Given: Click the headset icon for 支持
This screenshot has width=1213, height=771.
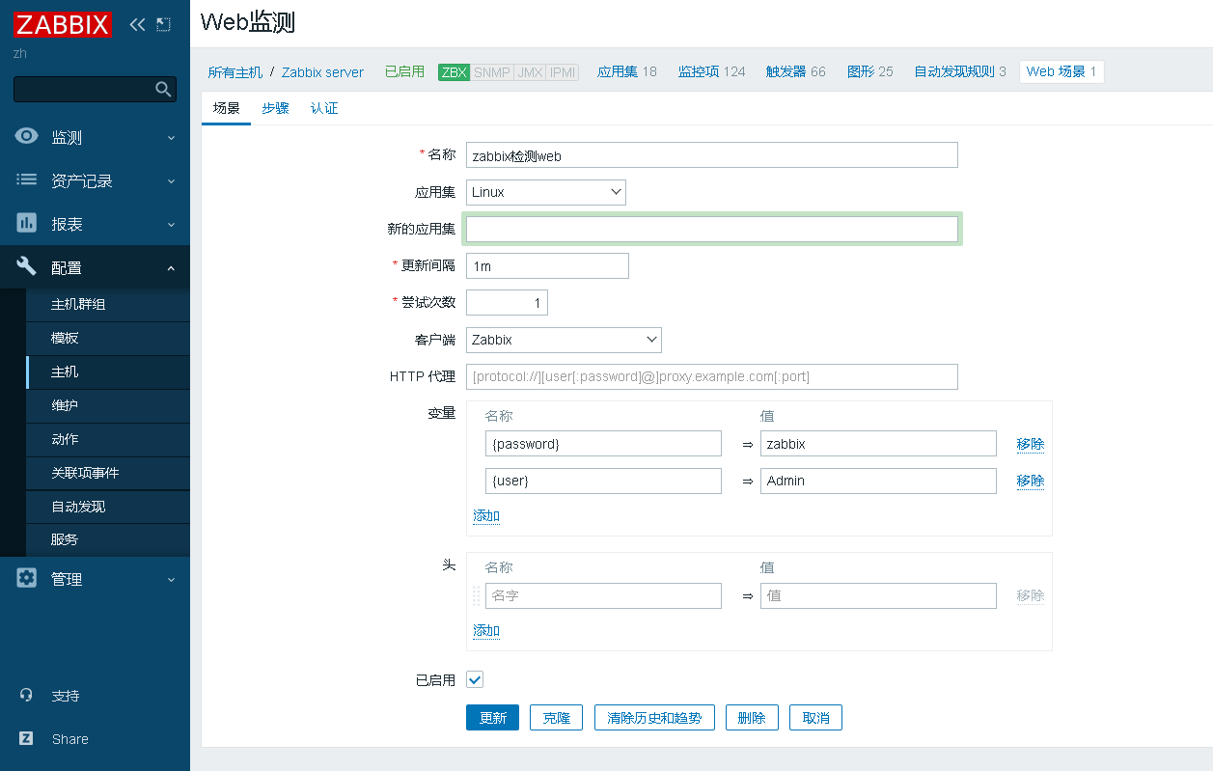Looking at the screenshot, I should 27,696.
